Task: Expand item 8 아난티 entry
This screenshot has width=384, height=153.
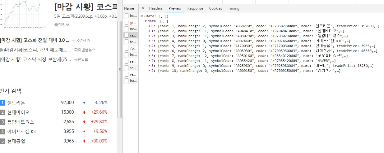Action: [x=150, y=66]
